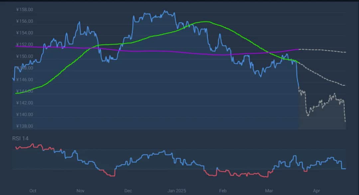Click the Feb time axis label
This screenshot has height=195, width=359.
(x=223, y=191)
